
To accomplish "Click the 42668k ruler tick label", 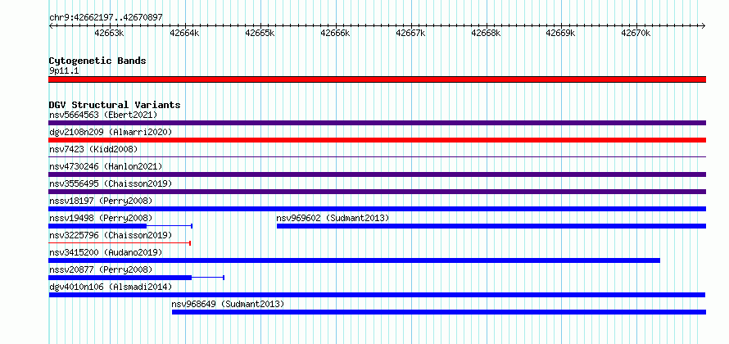I will 486,33.
